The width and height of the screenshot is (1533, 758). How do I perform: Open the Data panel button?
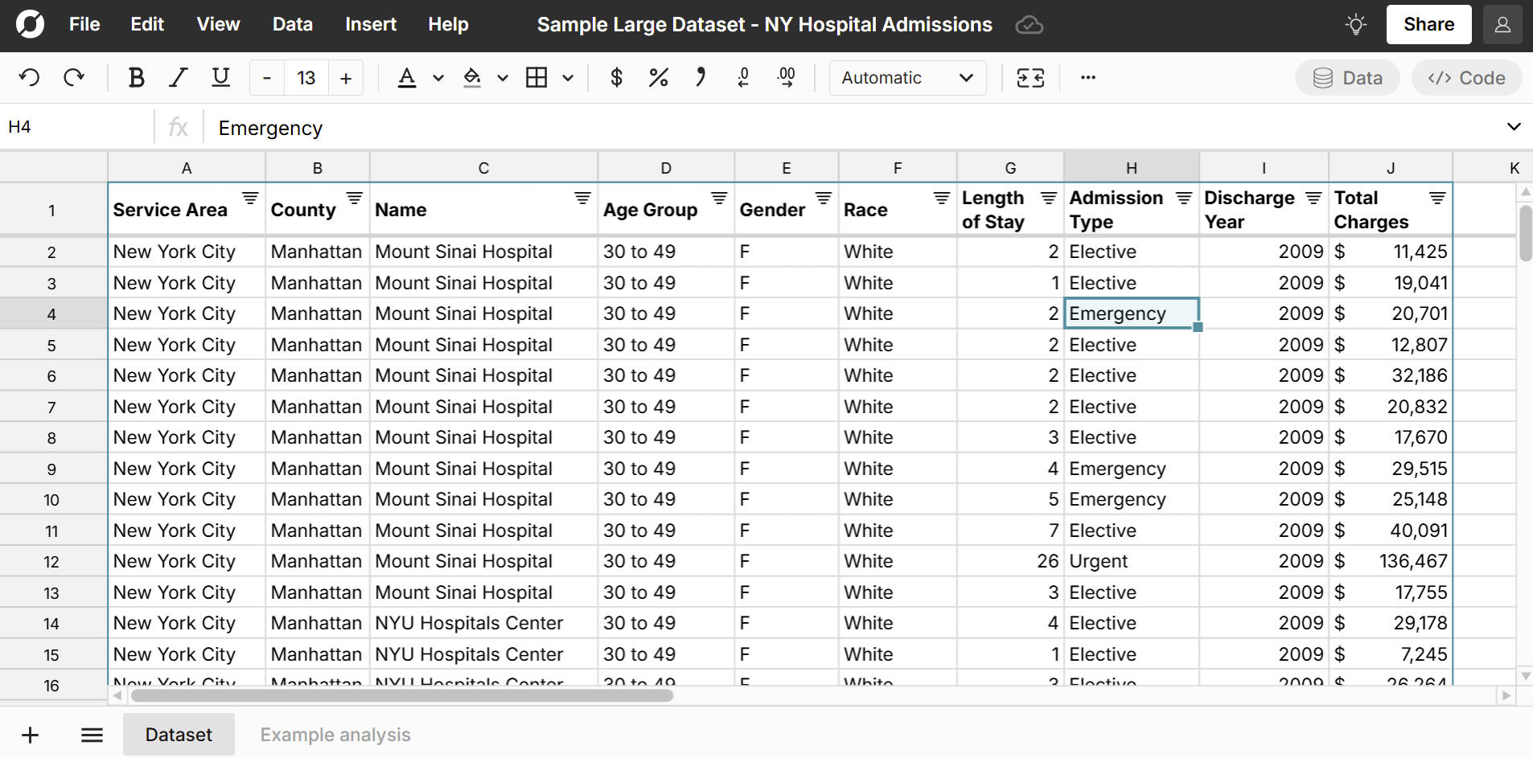(x=1347, y=77)
